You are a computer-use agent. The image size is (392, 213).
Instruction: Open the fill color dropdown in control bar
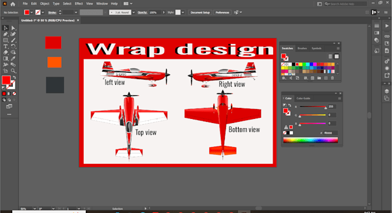[x=32, y=12]
